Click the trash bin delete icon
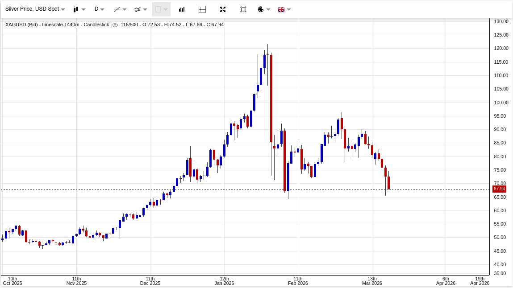This screenshot has height=288, width=513. 158,9
